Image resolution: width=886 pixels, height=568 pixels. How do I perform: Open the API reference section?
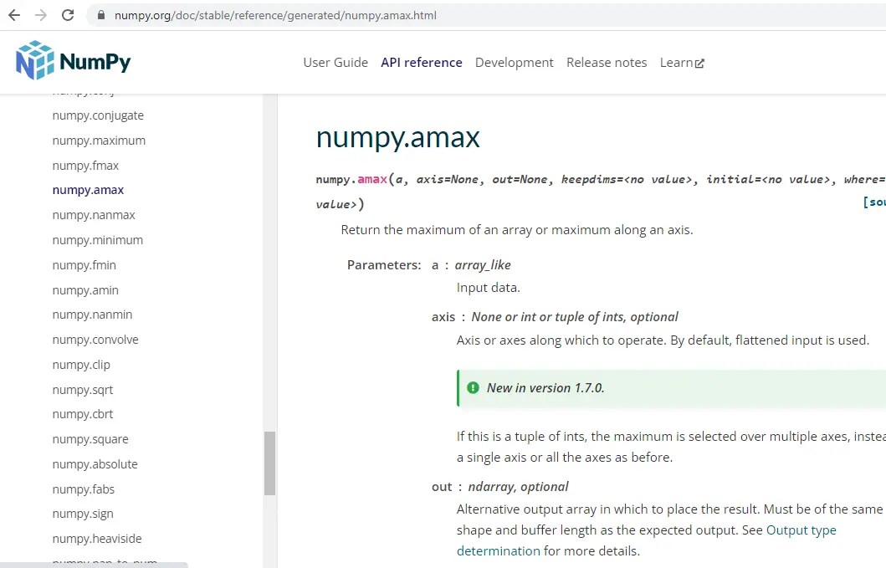pyautogui.click(x=422, y=63)
